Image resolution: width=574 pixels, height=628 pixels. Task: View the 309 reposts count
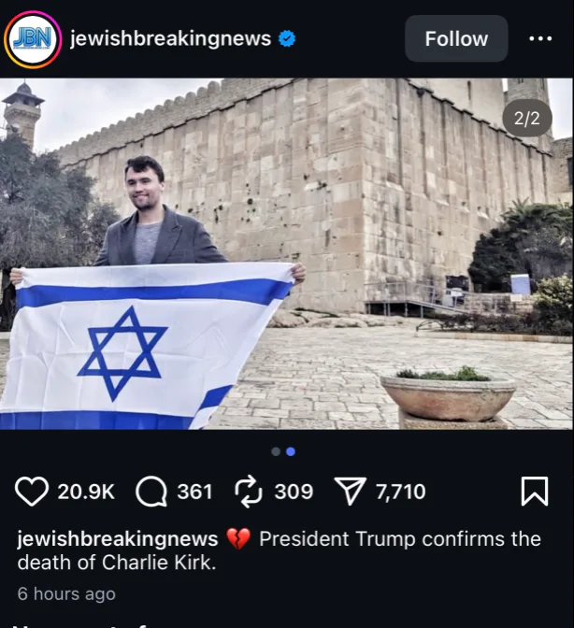tap(294, 492)
